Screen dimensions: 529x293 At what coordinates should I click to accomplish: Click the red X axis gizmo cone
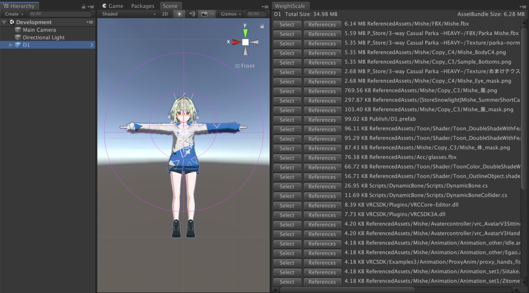(236, 42)
